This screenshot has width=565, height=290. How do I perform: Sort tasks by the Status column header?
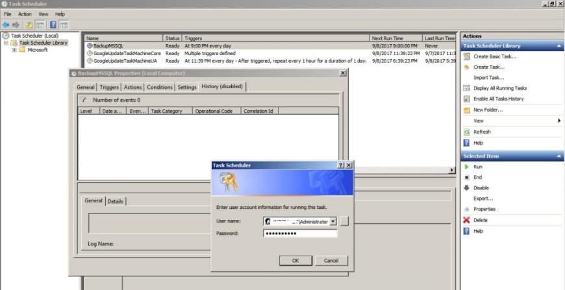click(172, 38)
